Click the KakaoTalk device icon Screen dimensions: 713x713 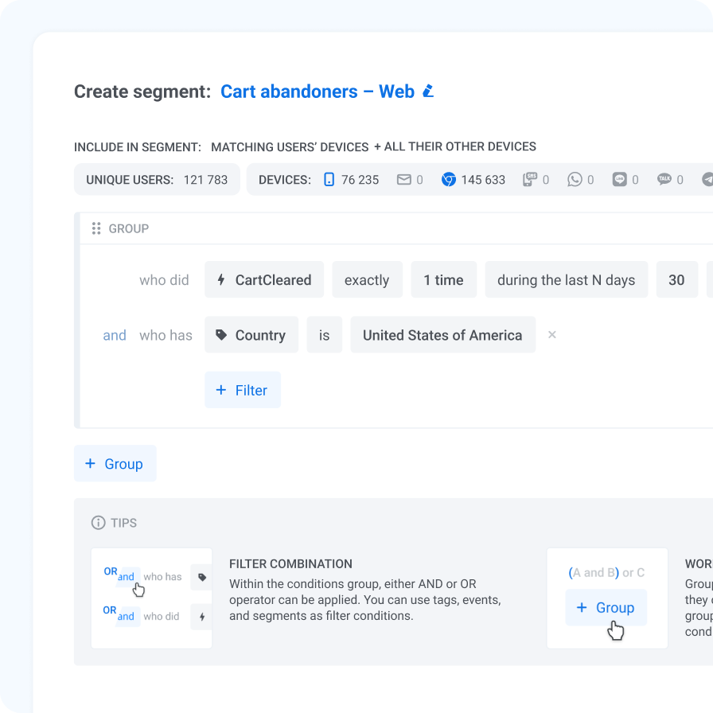click(x=664, y=179)
